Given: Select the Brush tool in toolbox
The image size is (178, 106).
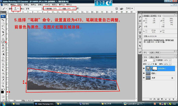Looking at the screenshot, I should pyautogui.click(x=3, y=42).
